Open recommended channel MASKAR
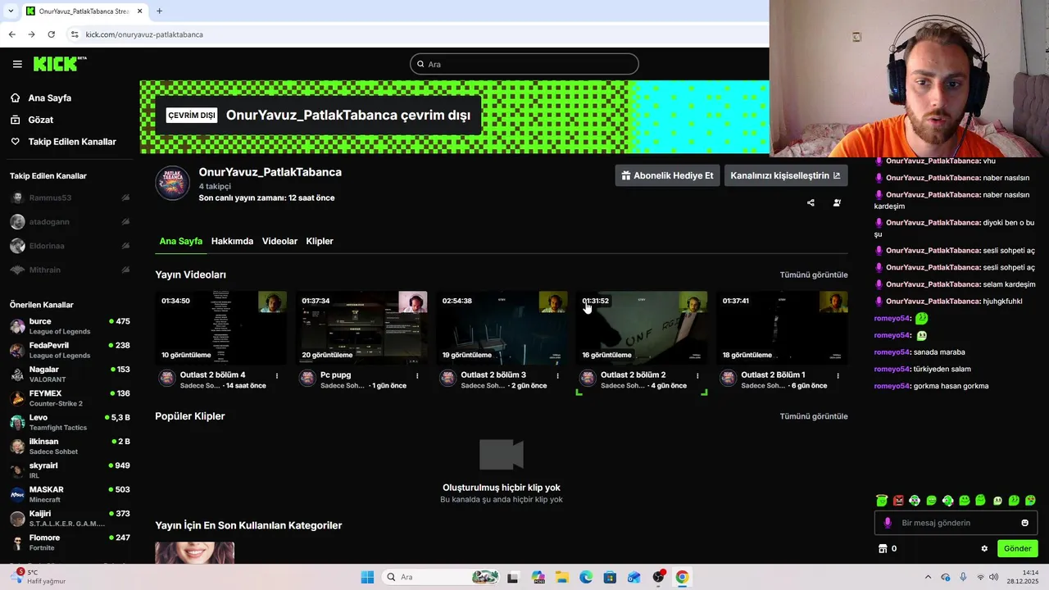The height and width of the screenshot is (590, 1049). (70, 494)
